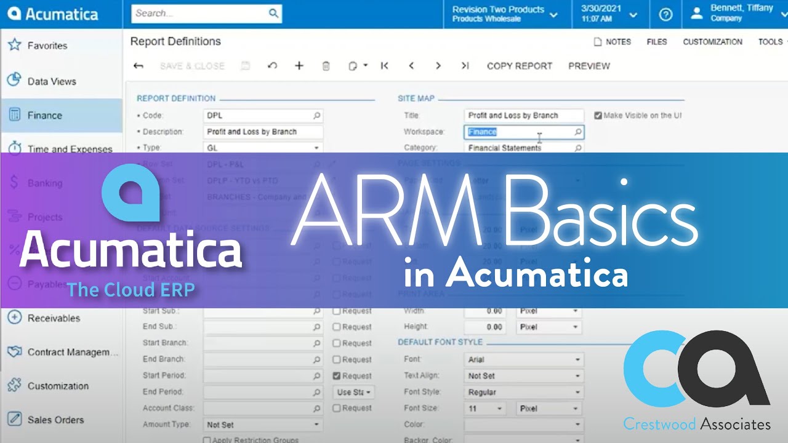Screen dimensions: 788x443
Task: Toggle Account Class Request checkbox
Action: point(337,408)
